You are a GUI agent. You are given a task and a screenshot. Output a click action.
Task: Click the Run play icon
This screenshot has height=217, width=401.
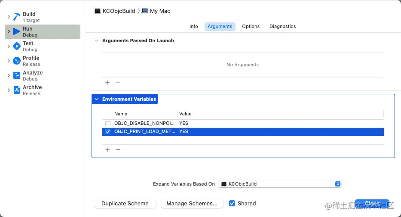pos(17,31)
